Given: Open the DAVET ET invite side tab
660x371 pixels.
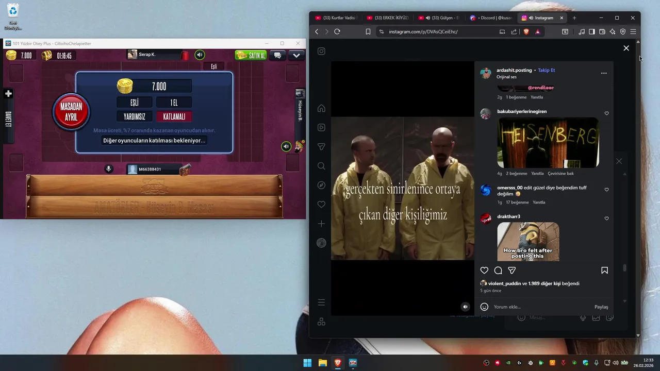Looking at the screenshot, I should [8, 120].
